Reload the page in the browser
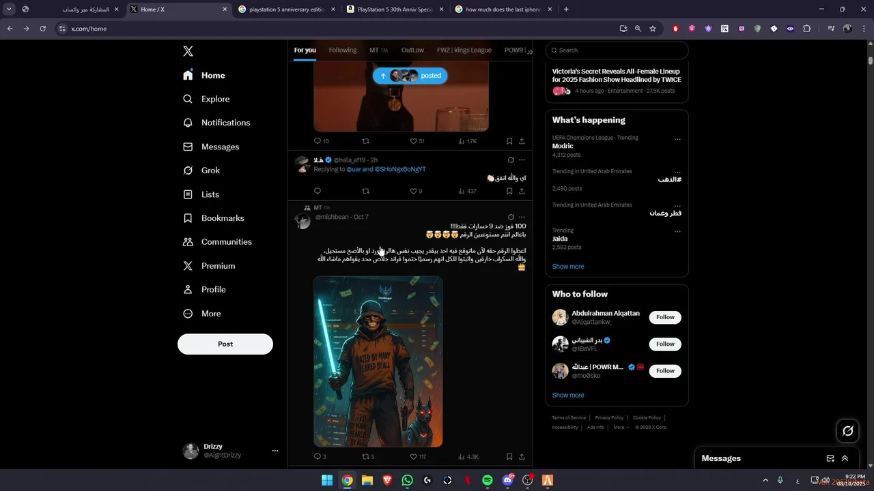Screen dimensions: 874x491 (x=42, y=29)
